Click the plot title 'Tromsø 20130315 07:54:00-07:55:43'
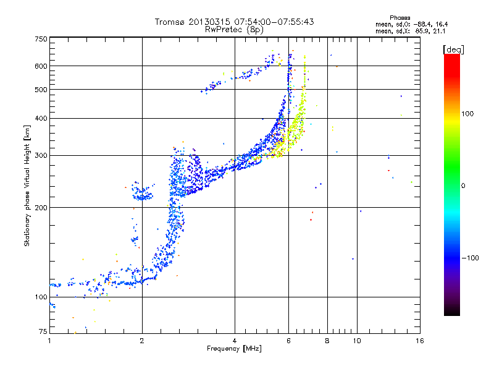 (234, 22)
